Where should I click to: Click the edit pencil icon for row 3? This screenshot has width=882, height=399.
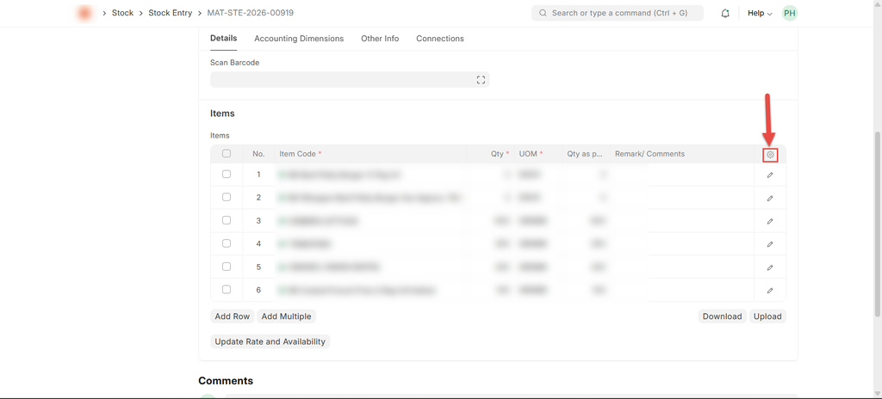point(770,221)
